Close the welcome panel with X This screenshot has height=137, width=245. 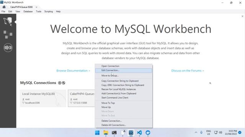(x=242, y=16)
